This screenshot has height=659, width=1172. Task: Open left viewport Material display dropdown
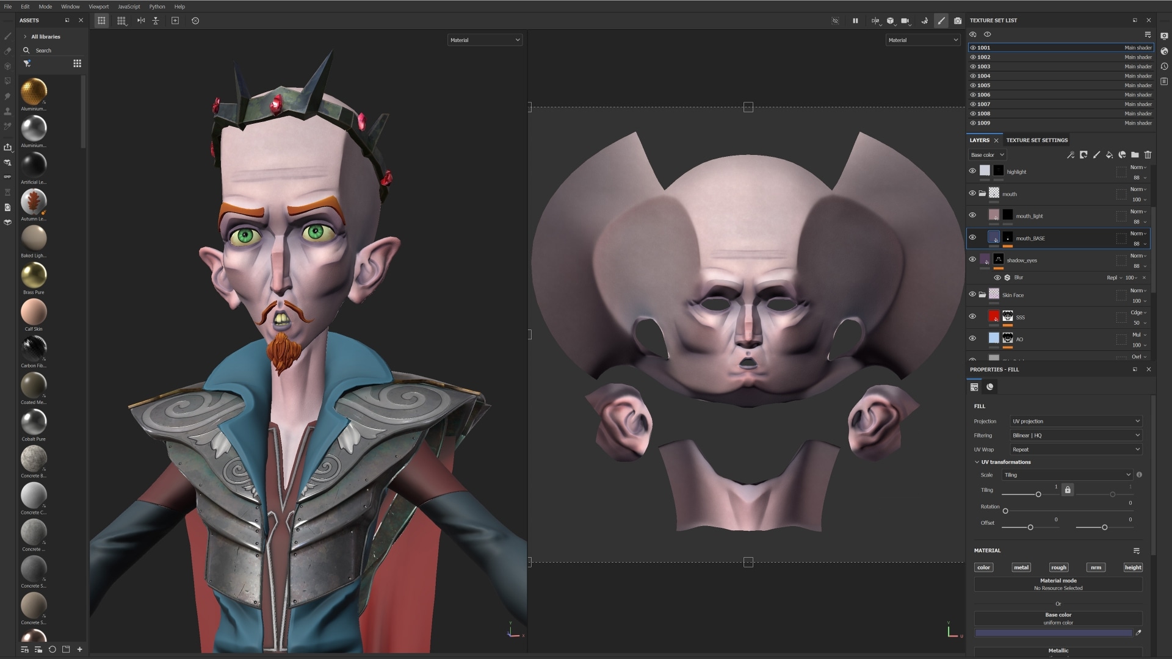[x=485, y=40]
